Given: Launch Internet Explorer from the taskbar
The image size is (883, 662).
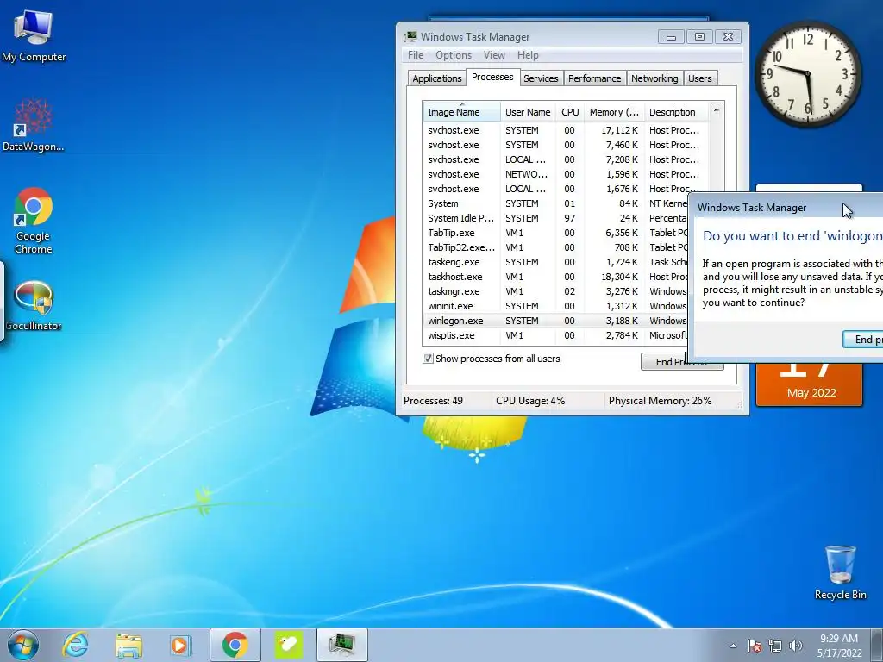Looking at the screenshot, I should coord(75,645).
